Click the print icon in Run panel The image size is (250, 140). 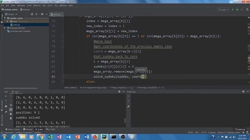[x=11, y=114]
